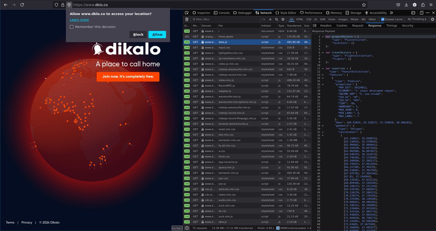Clear the network log with trash icon

click(x=187, y=19)
